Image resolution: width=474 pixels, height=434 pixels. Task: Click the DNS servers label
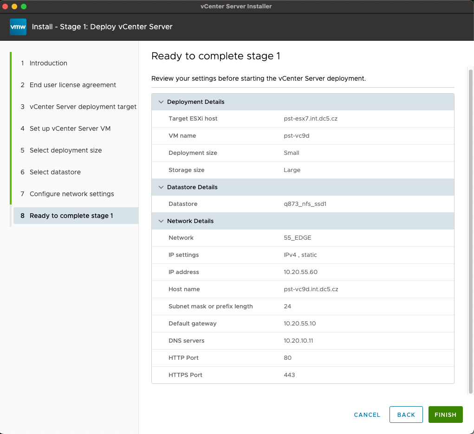point(186,341)
